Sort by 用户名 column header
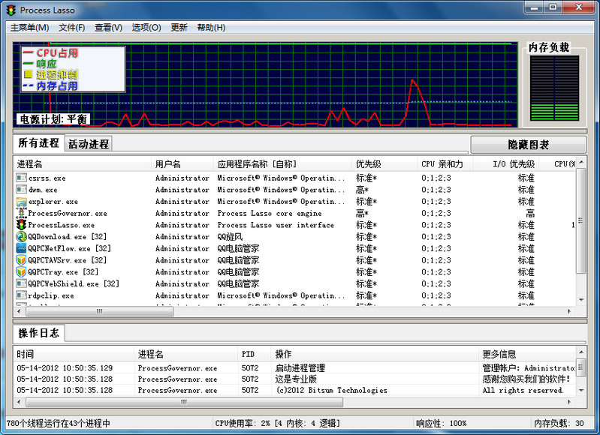600x435 pixels. click(182, 164)
